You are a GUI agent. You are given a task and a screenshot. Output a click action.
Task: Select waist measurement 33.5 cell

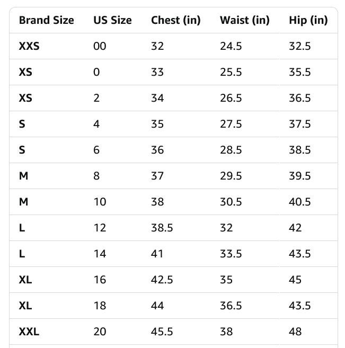231,254
